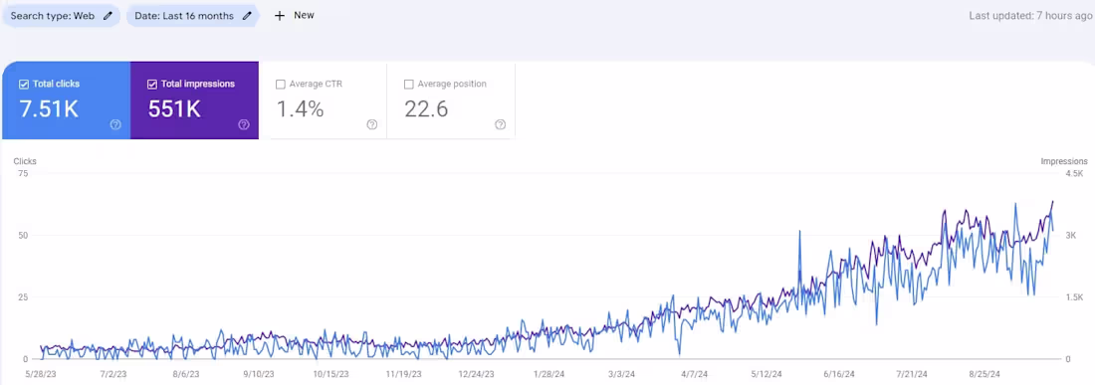The height and width of the screenshot is (385, 1095).
Task: Click the pencil icon on Date filter
Action: [x=247, y=15]
